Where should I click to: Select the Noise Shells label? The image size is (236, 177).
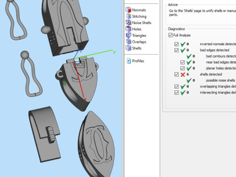click(x=142, y=23)
